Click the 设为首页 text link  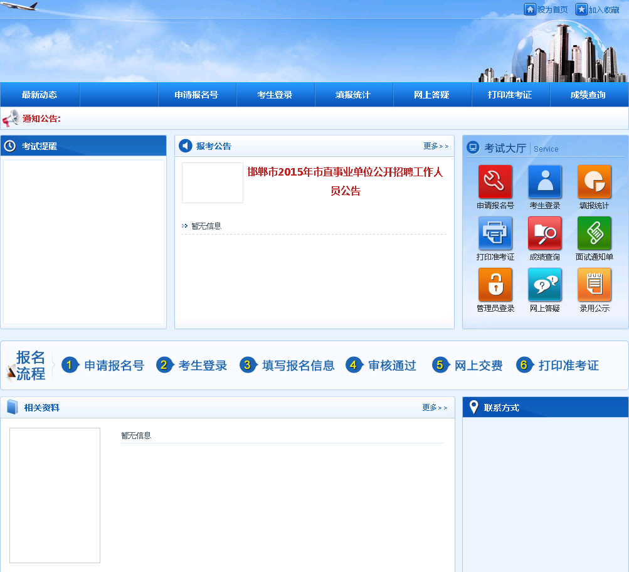pos(552,9)
